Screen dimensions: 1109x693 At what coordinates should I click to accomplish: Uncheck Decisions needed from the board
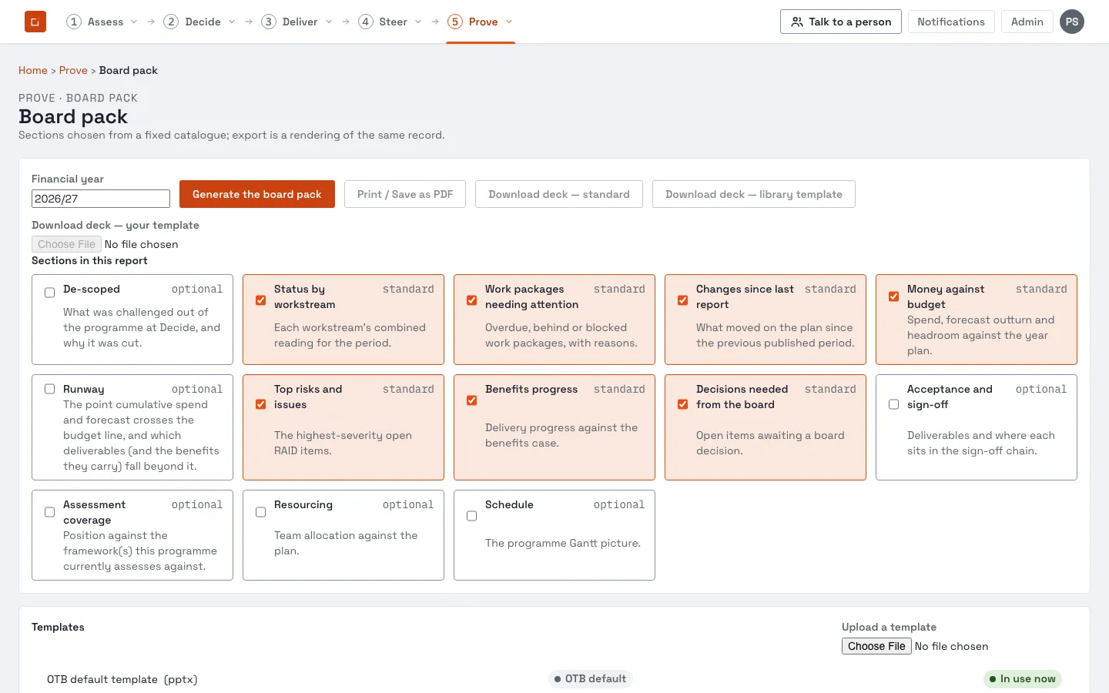pyautogui.click(x=682, y=404)
